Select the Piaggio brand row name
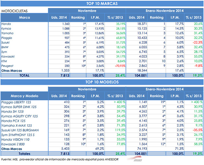The image size is (204, 165). pyautogui.click(x=6, y=38)
